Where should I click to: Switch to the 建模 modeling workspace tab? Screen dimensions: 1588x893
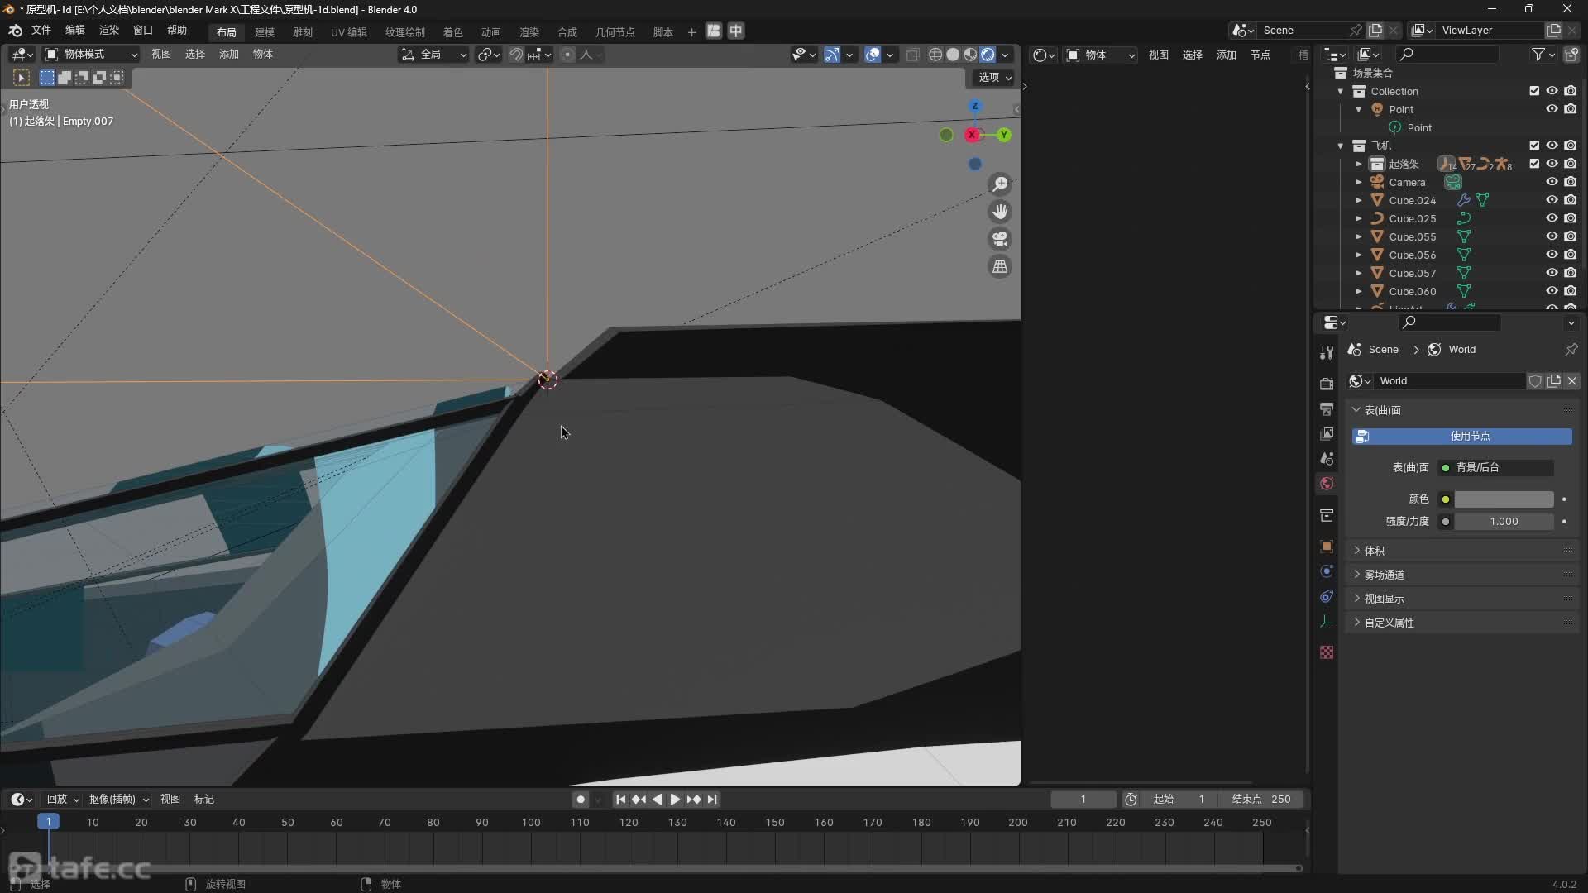[265, 32]
